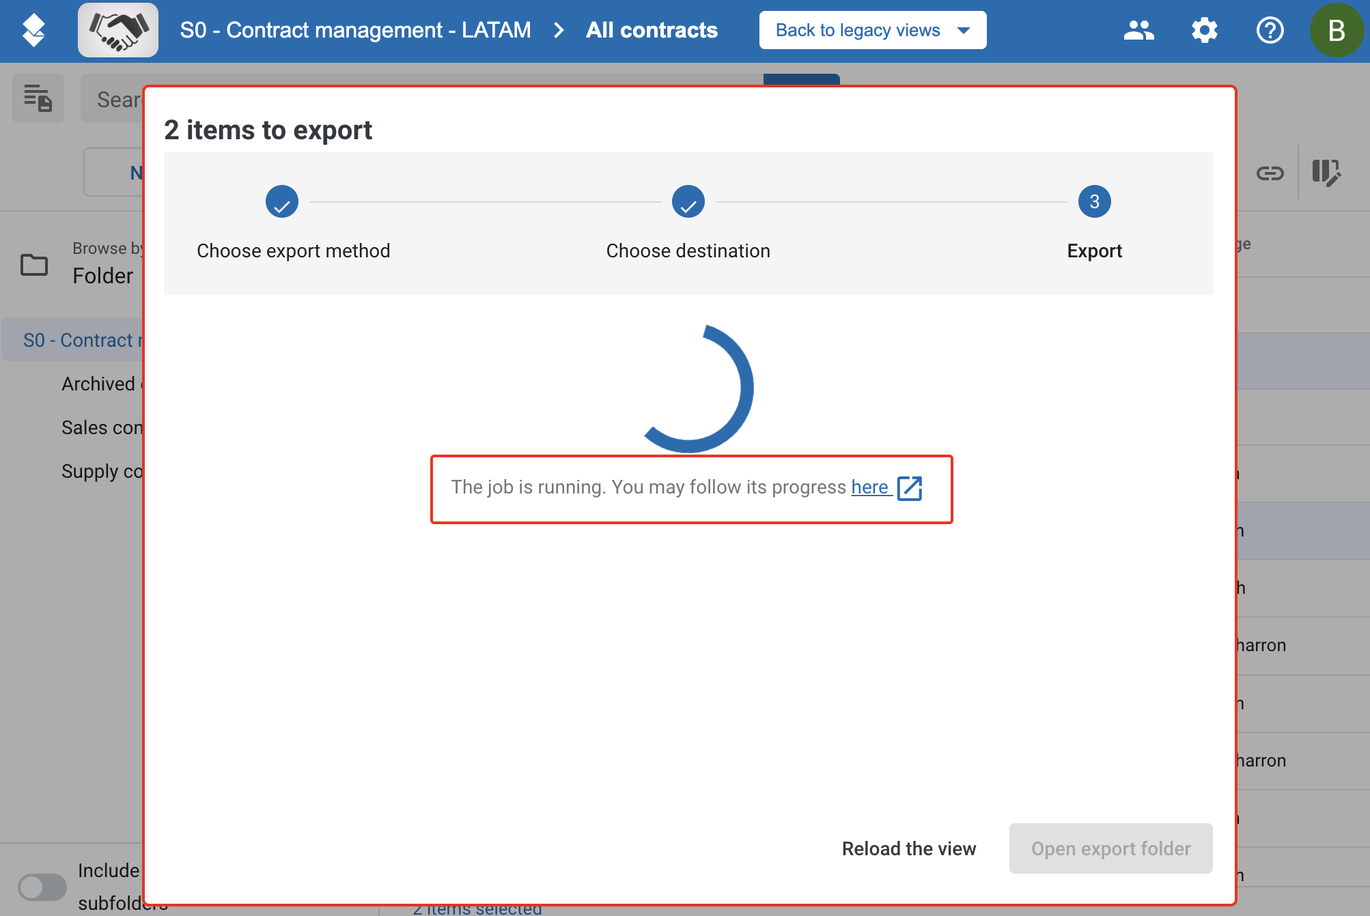Click Open export folder button
The image size is (1370, 916).
1111,848
